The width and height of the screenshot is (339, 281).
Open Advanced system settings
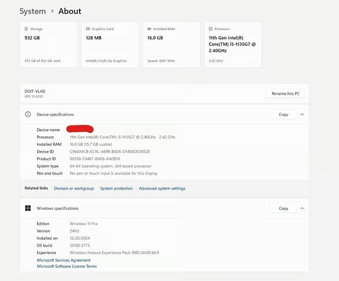click(x=162, y=189)
